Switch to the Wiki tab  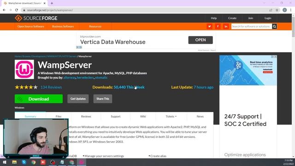[143, 117]
